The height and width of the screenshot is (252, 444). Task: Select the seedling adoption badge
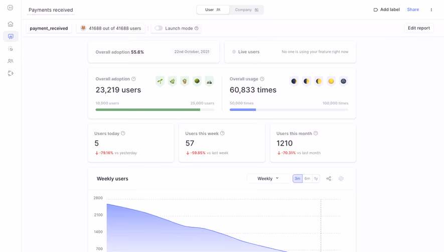[160, 81]
